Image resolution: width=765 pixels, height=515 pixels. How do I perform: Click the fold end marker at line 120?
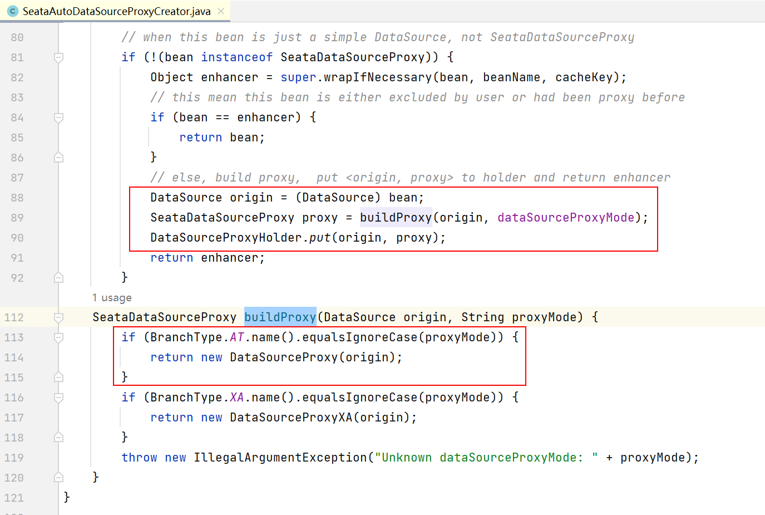(x=58, y=478)
